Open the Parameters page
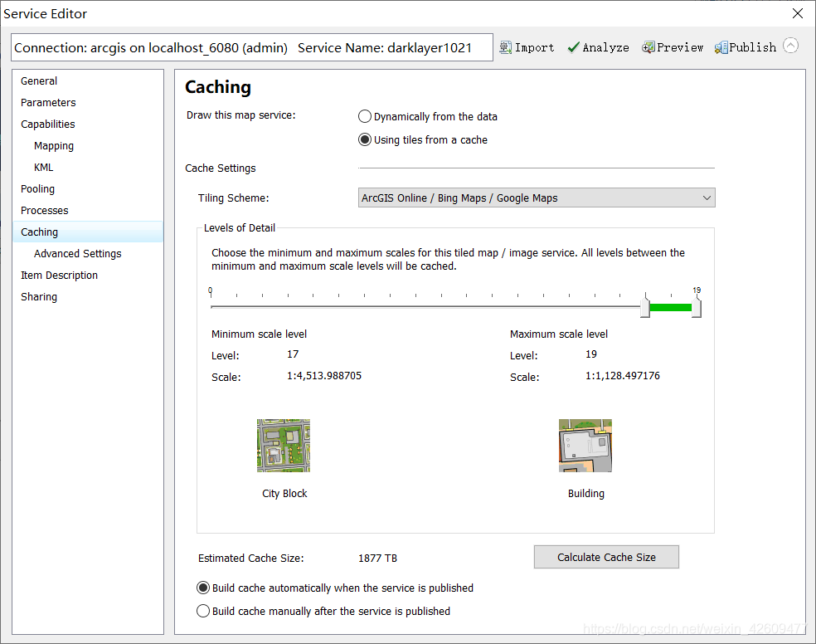This screenshot has height=644, width=816. click(87, 103)
